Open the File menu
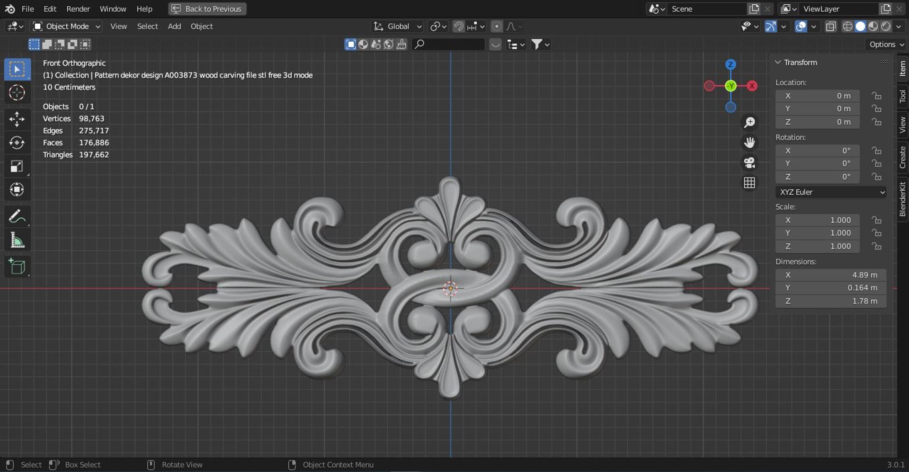 (x=27, y=9)
